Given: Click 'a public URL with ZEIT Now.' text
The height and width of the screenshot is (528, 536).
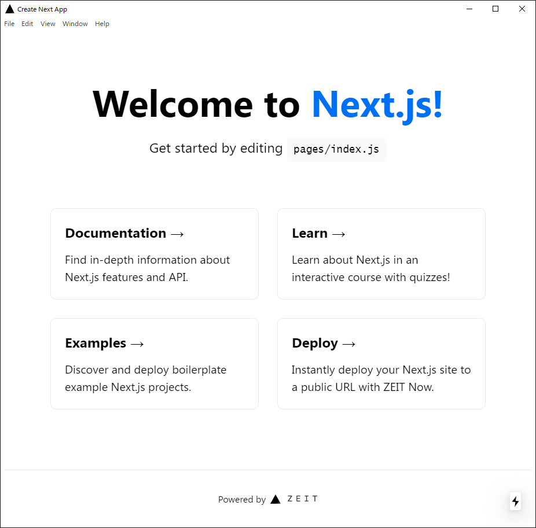Looking at the screenshot, I should pyautogui.click(x=363, y=387).
